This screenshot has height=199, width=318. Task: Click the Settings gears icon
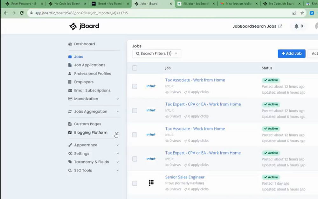coord(70,153)
